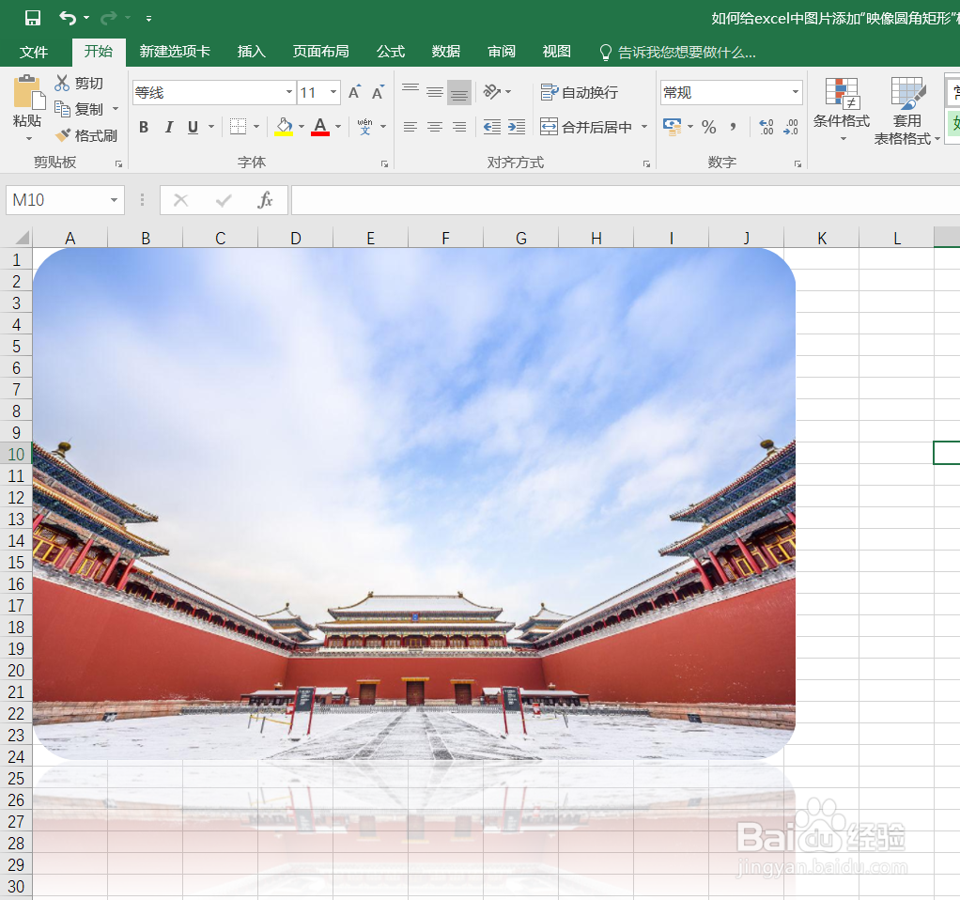The height and width of the screenshot is (900, 960).
Task: Click the 条件格式 conditional formatting icon
Action: [x=842, y=93]
